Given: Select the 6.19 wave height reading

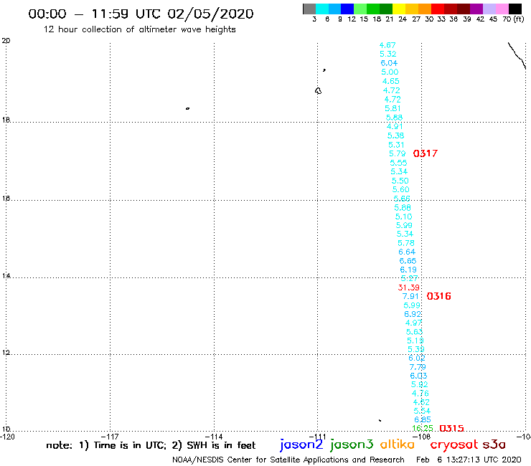Looking at the screenshot, I should [408, 270].
